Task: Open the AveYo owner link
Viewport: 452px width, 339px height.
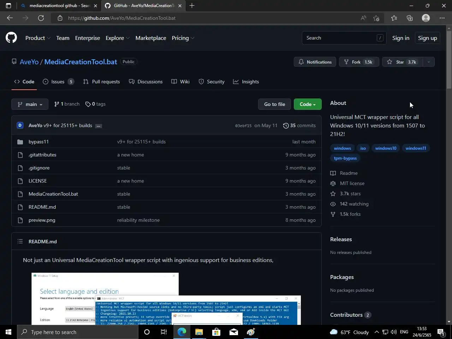Action: point(29,62)
